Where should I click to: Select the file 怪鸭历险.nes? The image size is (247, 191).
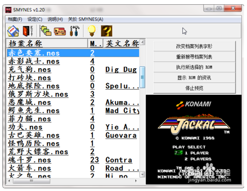point(34,144)
